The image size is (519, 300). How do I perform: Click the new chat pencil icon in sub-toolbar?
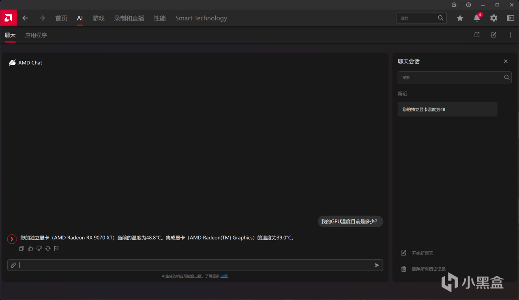click(x=493, y=35)
